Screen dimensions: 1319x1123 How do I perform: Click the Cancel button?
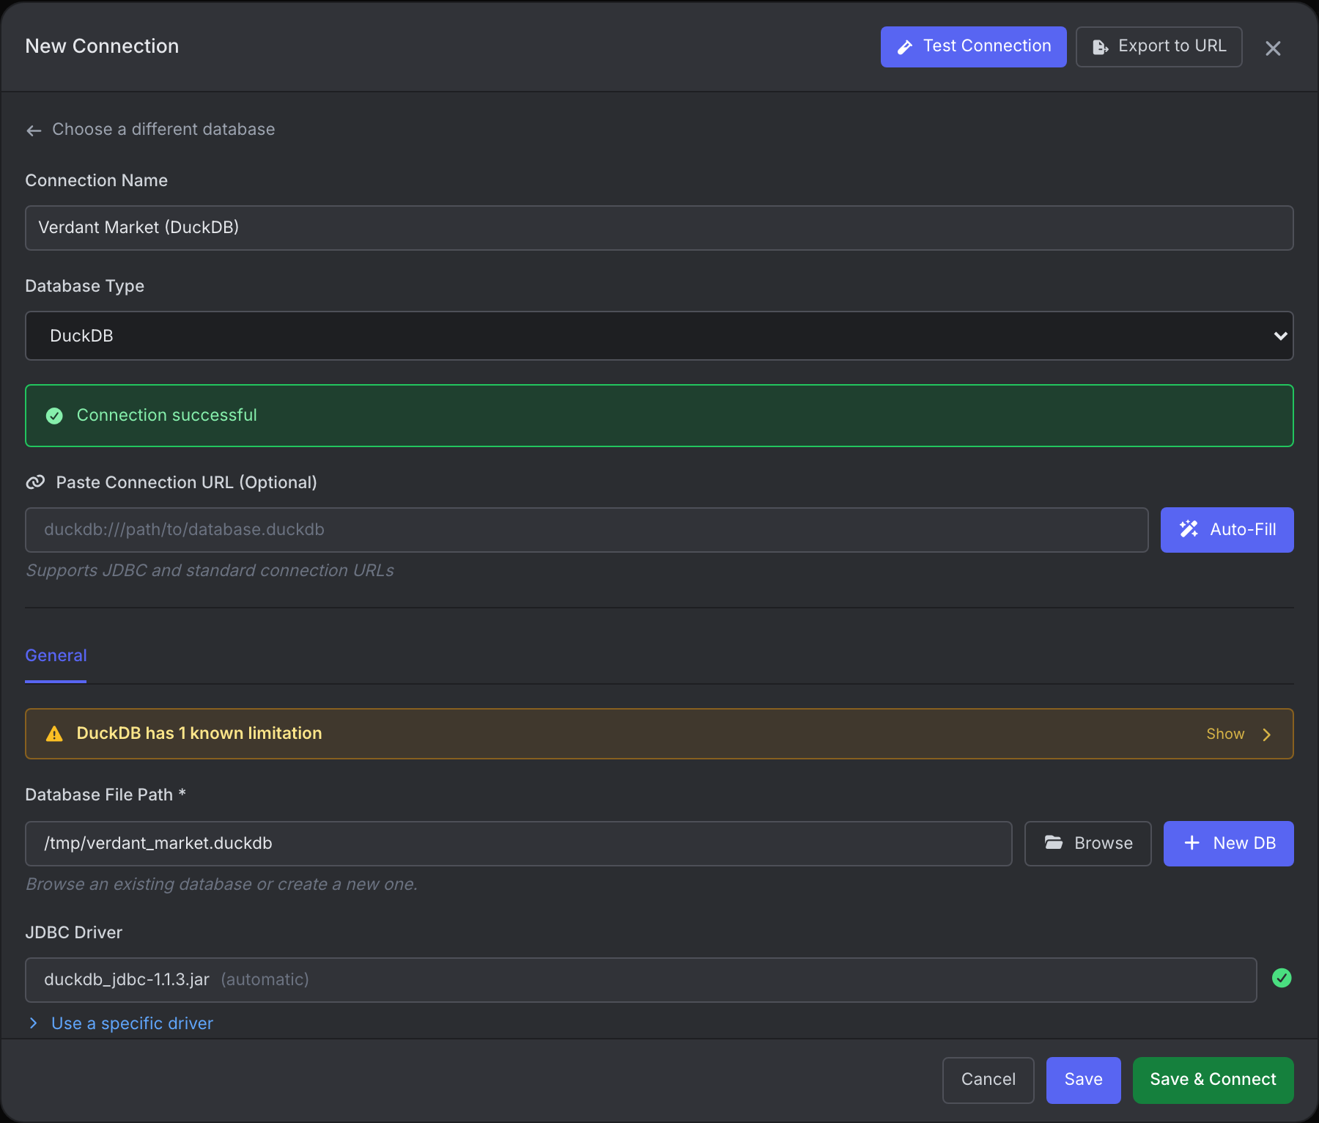(x=989, y=1080)
